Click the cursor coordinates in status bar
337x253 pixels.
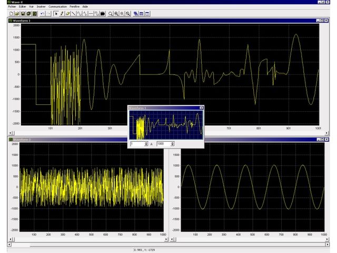pyautogui.click(x=144, y=250)
